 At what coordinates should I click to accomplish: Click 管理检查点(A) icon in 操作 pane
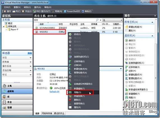click(x=126, y=78)
